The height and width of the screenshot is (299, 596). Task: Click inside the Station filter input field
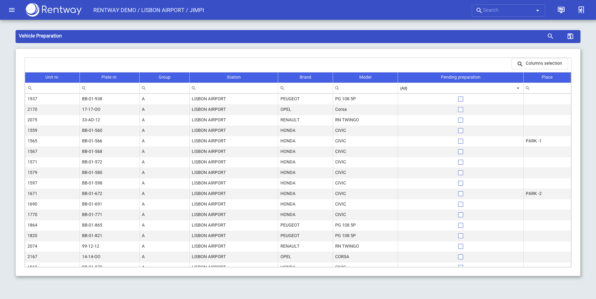(x=233, y=88)
